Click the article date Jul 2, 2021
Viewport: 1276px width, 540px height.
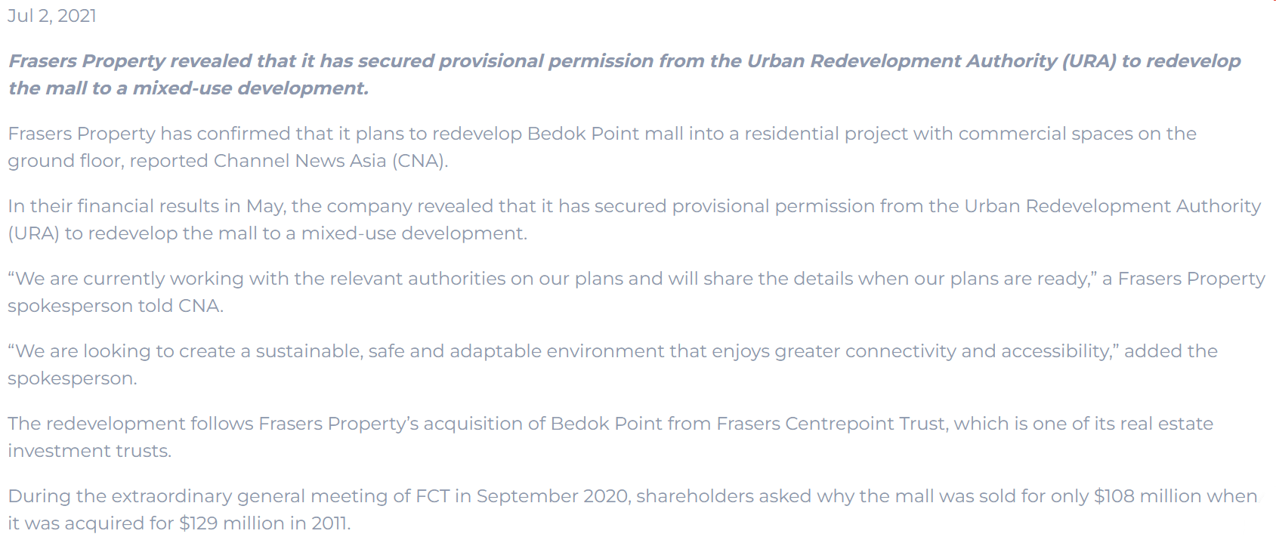[52, 16]
